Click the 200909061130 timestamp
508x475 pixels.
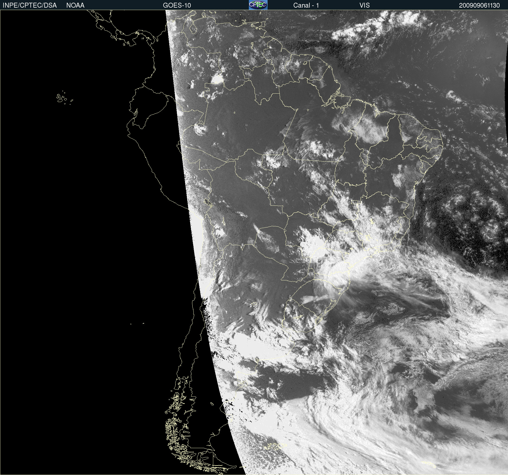(x=479, y=5)
